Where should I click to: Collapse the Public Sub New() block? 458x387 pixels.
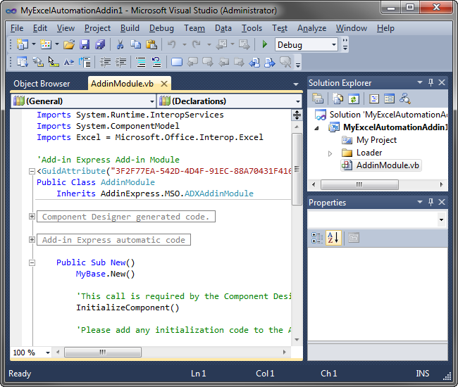click(x=32, y=262)
